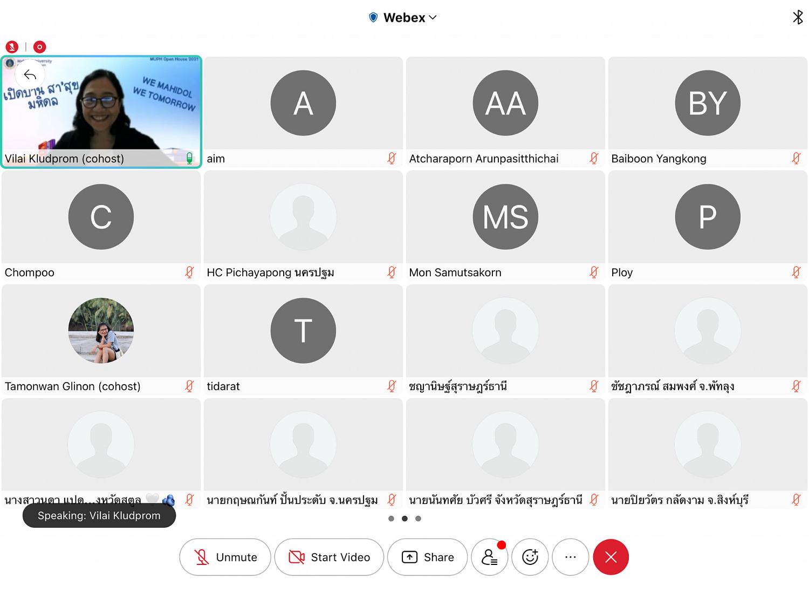Click muted mic icon on aim's tile
Viewport: 809px width, 593px height.
(x=392, y=158)
